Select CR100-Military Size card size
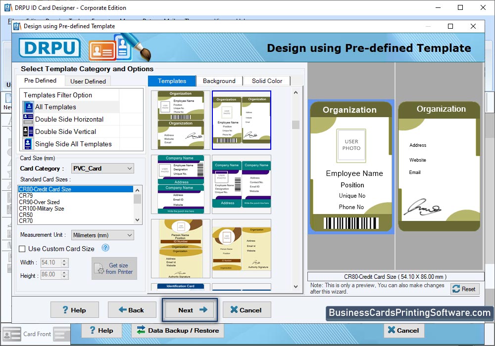This screenshot has height=346, width=495. pyautogui.click(x=75, y=209)
